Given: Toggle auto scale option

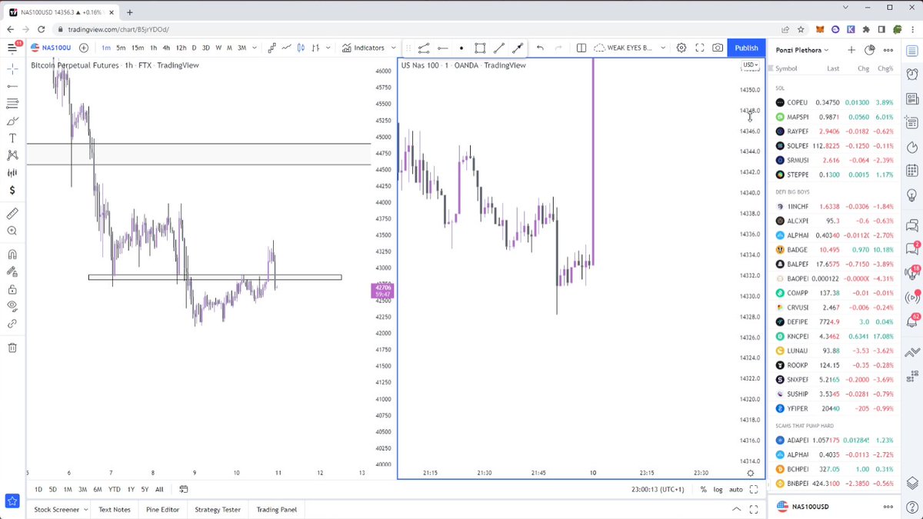Looking at the screenshot, I should [736, 489].
